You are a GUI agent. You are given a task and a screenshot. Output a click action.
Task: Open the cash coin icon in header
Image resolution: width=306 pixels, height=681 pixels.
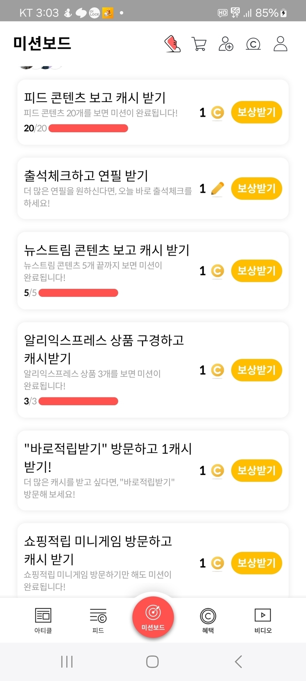[253, 44]
